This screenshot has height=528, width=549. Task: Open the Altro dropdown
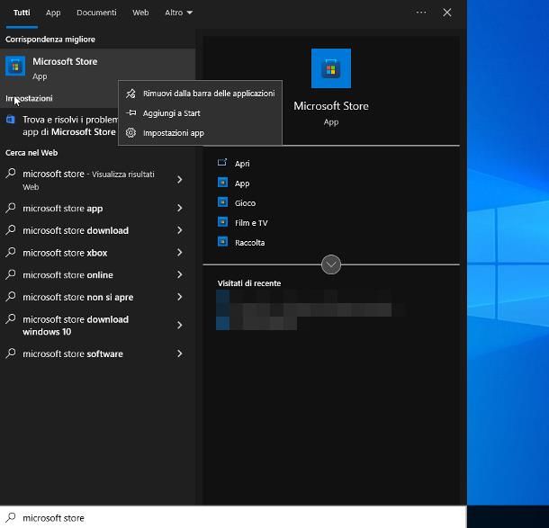point(178,13)
